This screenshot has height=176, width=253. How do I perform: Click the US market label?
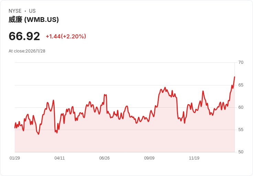[32, 11]
